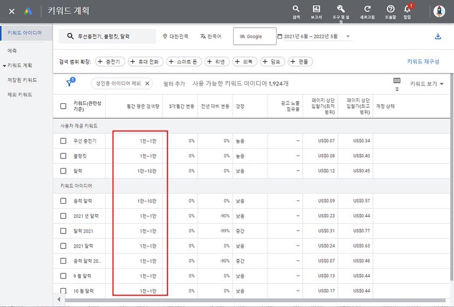The width and height of the screenshot is (454, 307).
Task: Click the 한국어 language icon
Action: [x=202, y=36]
